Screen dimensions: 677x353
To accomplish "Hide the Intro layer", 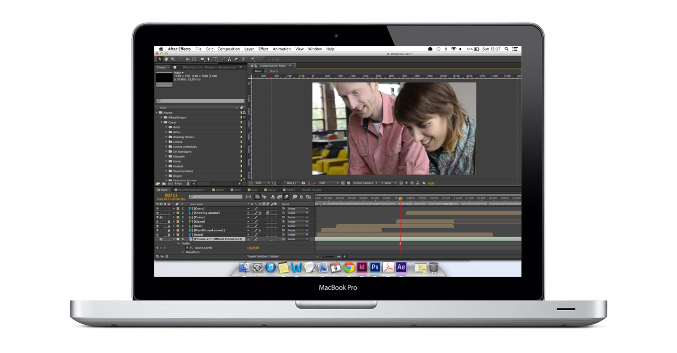I will coord(158,235).
